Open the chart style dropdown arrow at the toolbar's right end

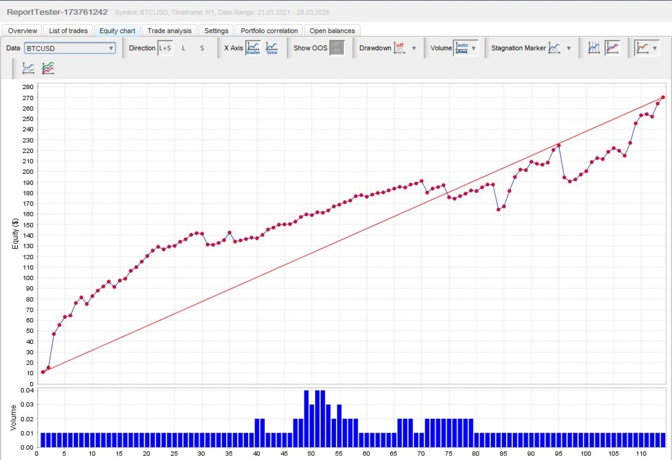655,48
